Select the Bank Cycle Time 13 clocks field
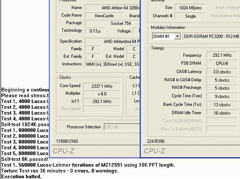Screen dimensions: 240x179 [222, 105]
